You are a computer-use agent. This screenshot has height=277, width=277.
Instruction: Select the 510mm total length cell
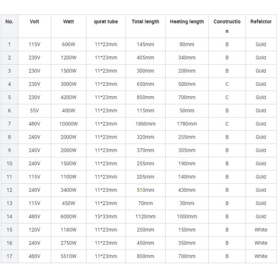coord(145,190)
